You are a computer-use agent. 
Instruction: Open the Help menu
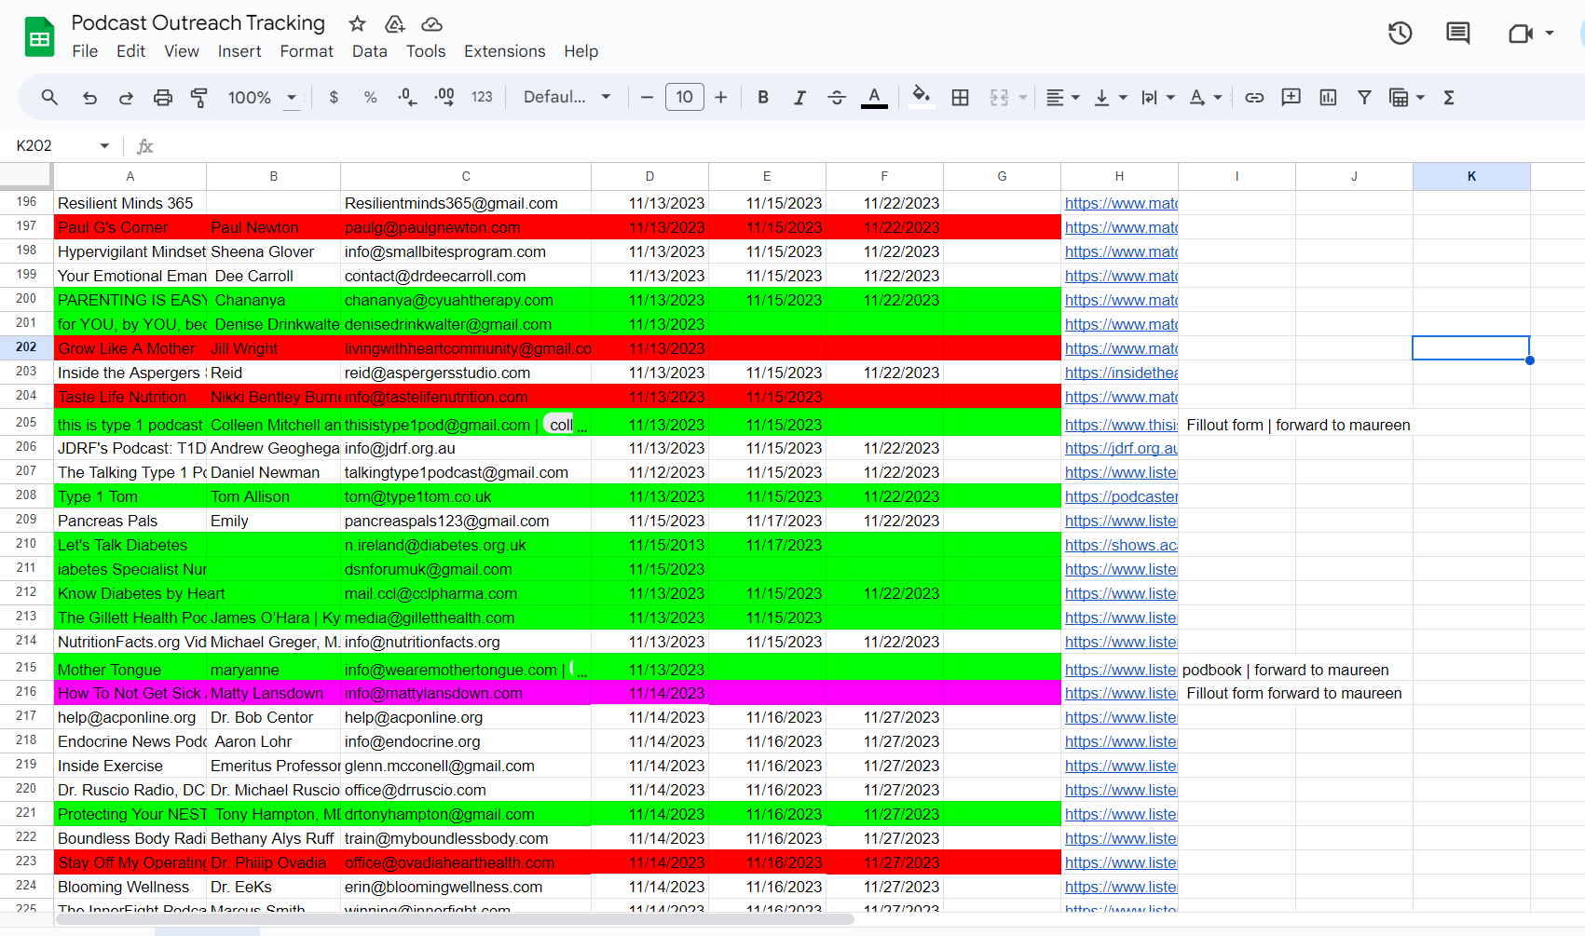pos(581,51)
